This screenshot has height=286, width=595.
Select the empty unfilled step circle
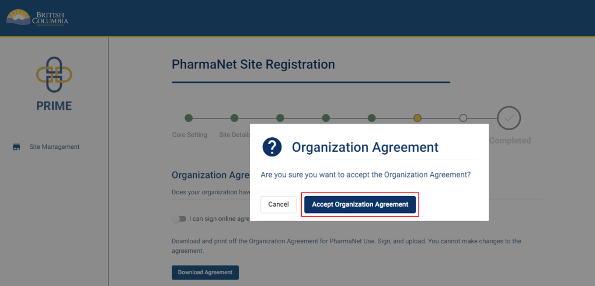(463, 118)
